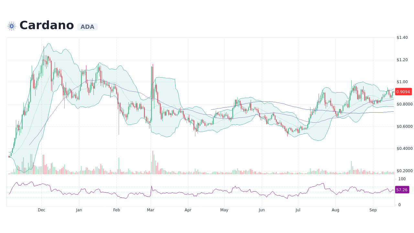Viewport: 414px width, 233px height.
Task: Click the Cardano logo icon
Action: point(11,26)
